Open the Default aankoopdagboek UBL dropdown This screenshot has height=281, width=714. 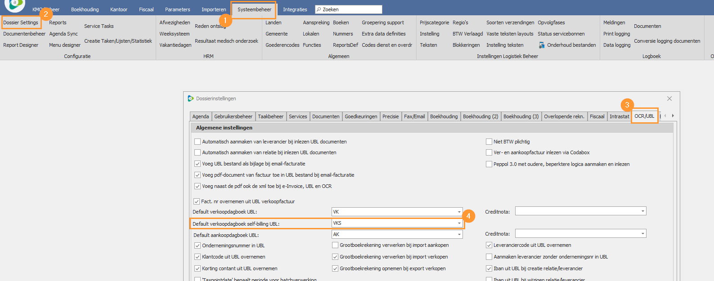tap(459, 234)
